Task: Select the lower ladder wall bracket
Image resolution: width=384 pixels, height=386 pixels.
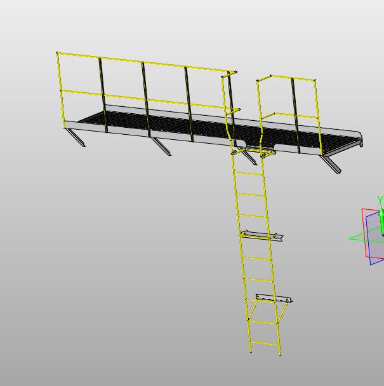Action: coord(274,298)
